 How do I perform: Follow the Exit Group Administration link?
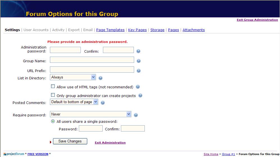pos(257,20)
